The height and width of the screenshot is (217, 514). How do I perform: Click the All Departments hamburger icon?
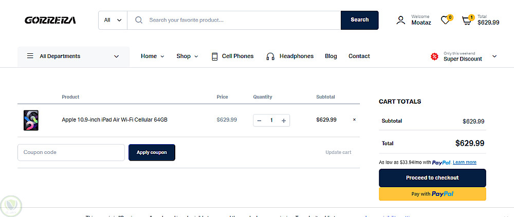tap(30, 56)
